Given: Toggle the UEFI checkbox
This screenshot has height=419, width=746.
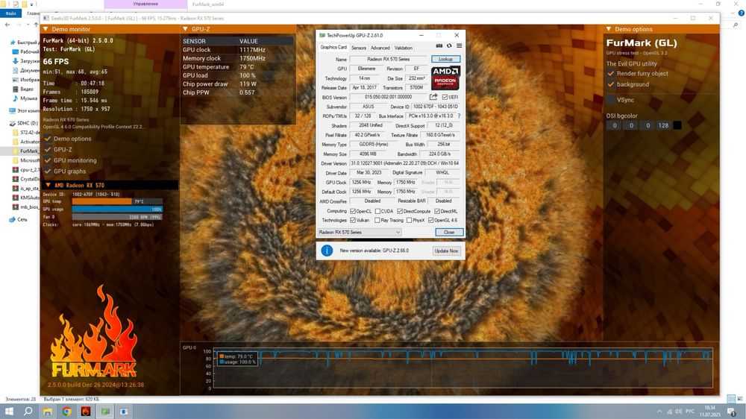Looking at the screenshot, I should coord(445,97).
